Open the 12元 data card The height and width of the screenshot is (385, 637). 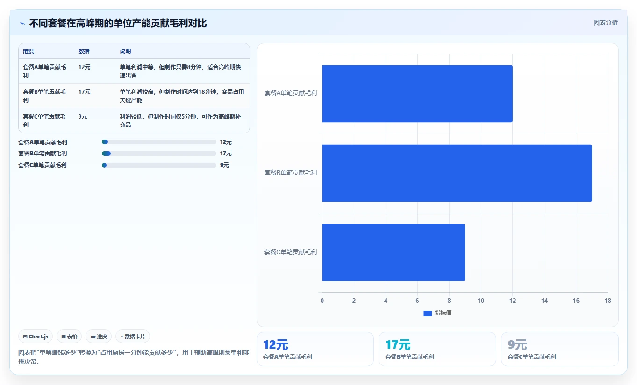tap(315, 349)
